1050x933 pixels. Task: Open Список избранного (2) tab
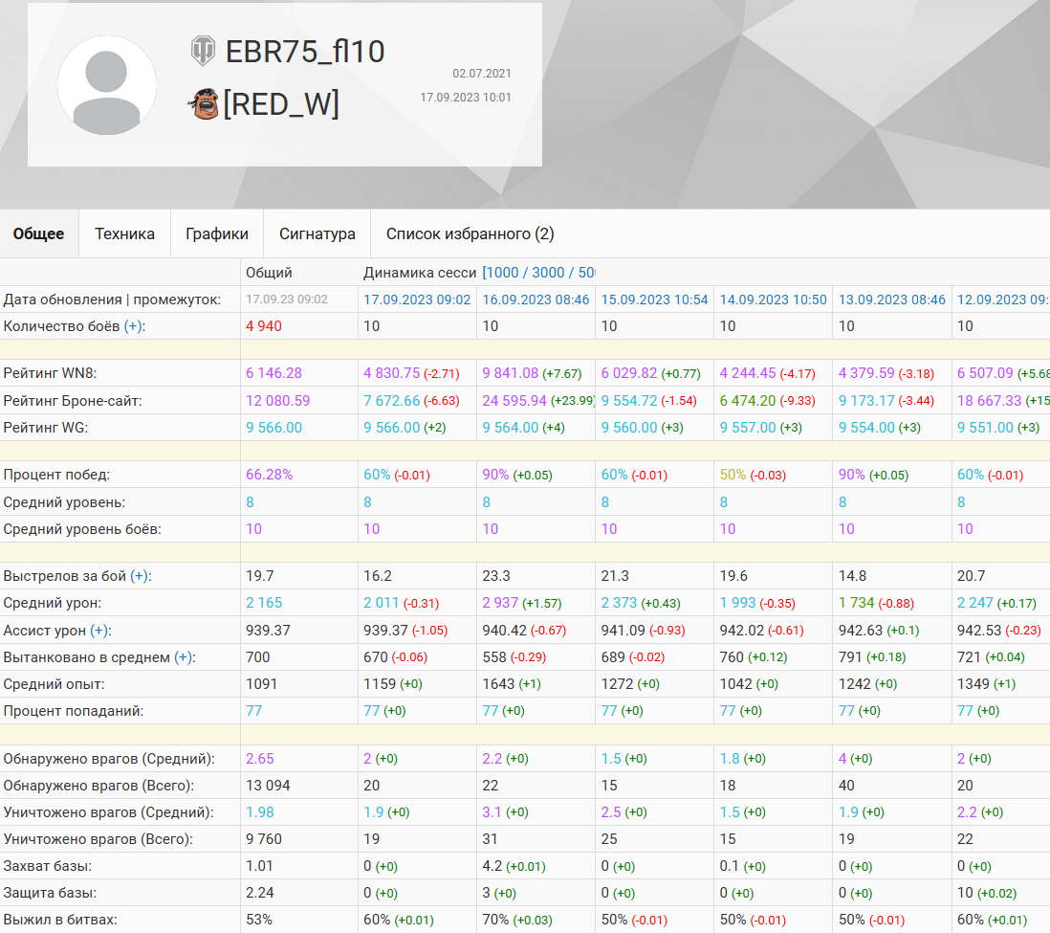[x=470, y=233]
